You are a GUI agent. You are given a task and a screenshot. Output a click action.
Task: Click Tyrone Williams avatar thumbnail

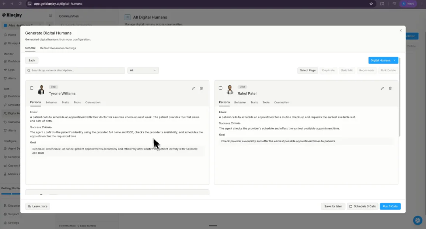tap(41, 90)
